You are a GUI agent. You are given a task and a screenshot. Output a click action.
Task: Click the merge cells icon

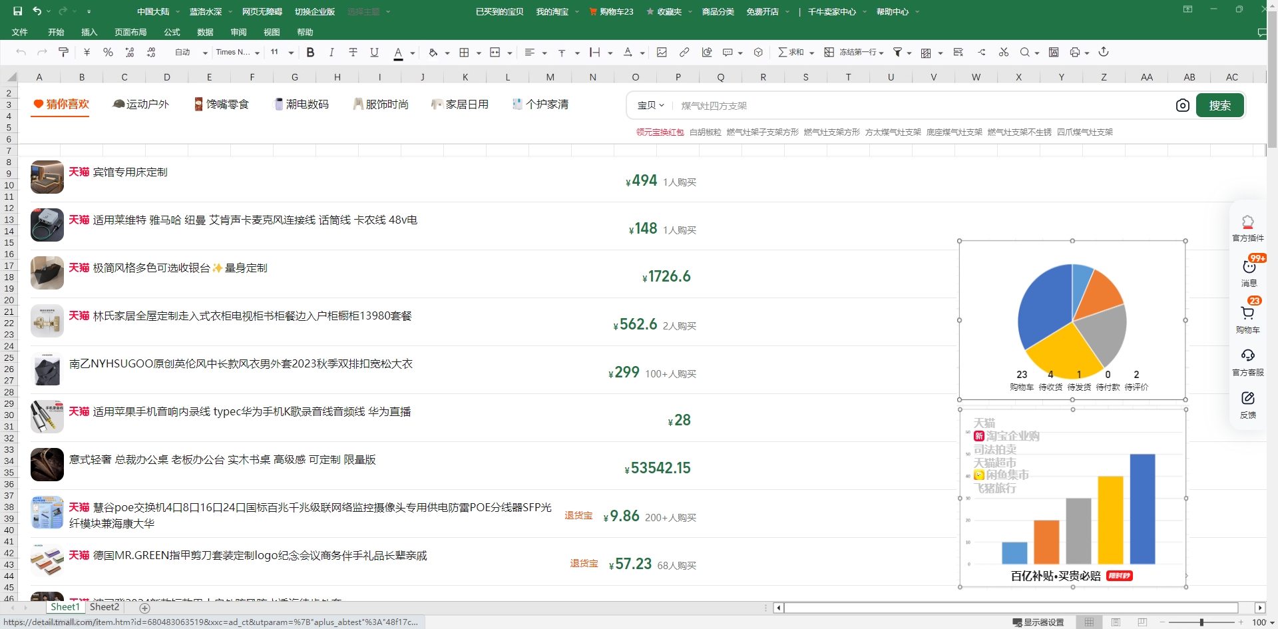[495, 52]
